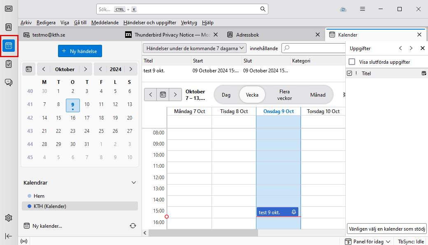Expand the Panel för idag dropdown
Viewport: 428px width, 245px height.
(366, 241)
